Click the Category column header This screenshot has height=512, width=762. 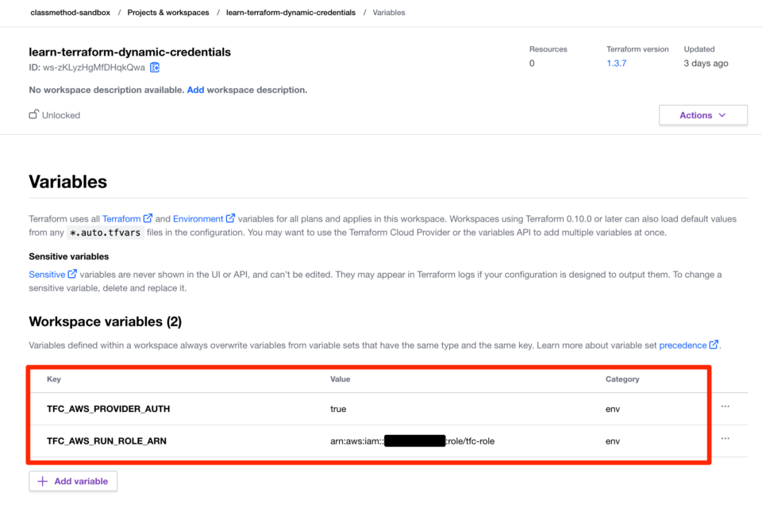pyautogui.click(x=622, y=379)
